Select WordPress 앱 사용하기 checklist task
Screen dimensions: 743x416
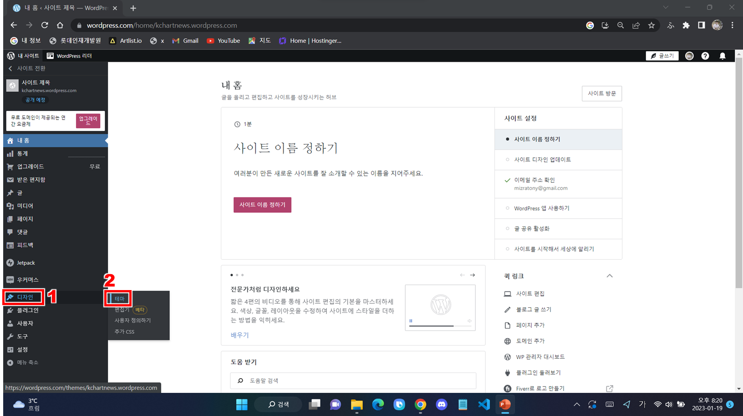click(x=558, y=208)
